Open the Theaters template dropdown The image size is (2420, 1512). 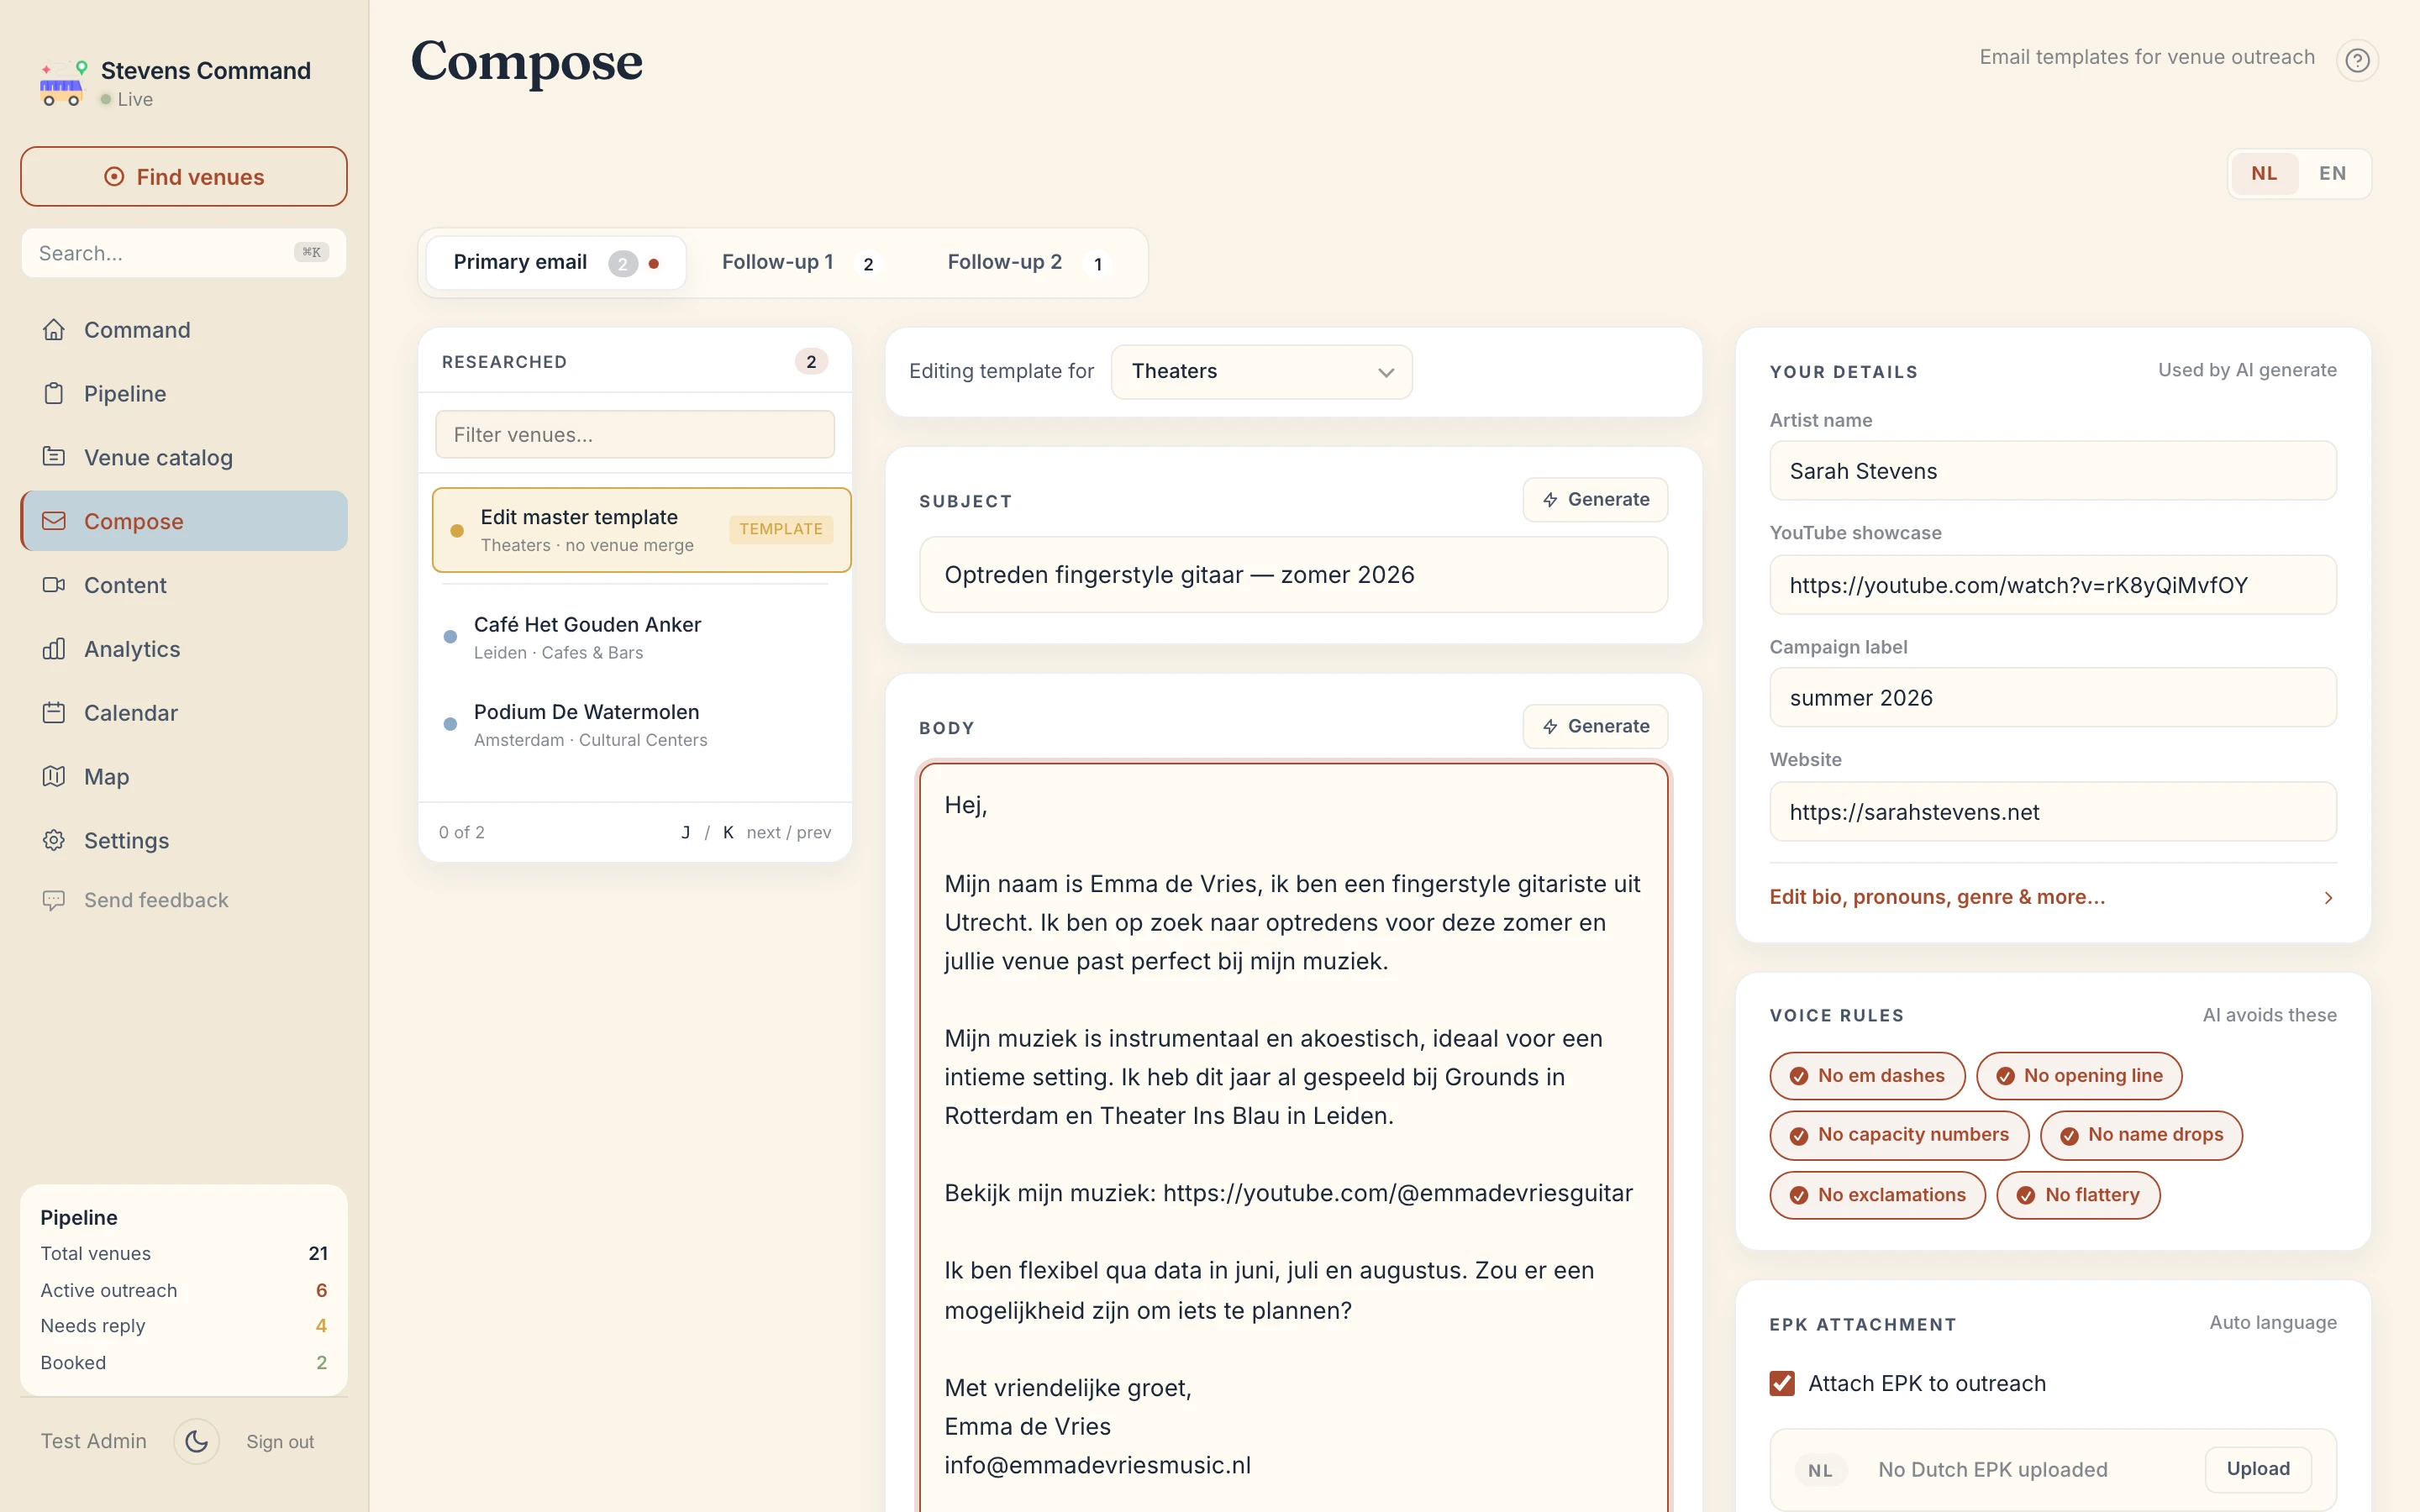point(1261,371)
